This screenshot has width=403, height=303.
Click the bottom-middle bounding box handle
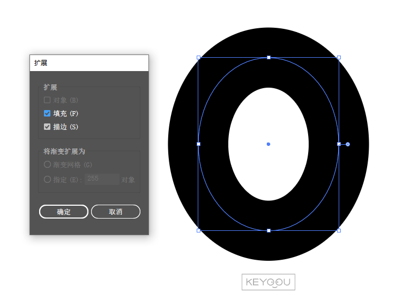[x=268, y=230]
